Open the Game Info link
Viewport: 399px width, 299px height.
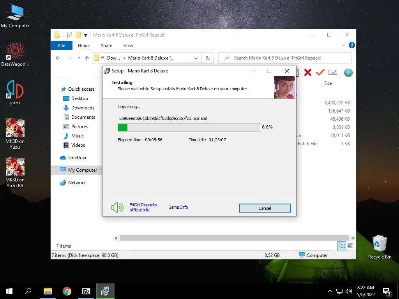pos(178,207)
